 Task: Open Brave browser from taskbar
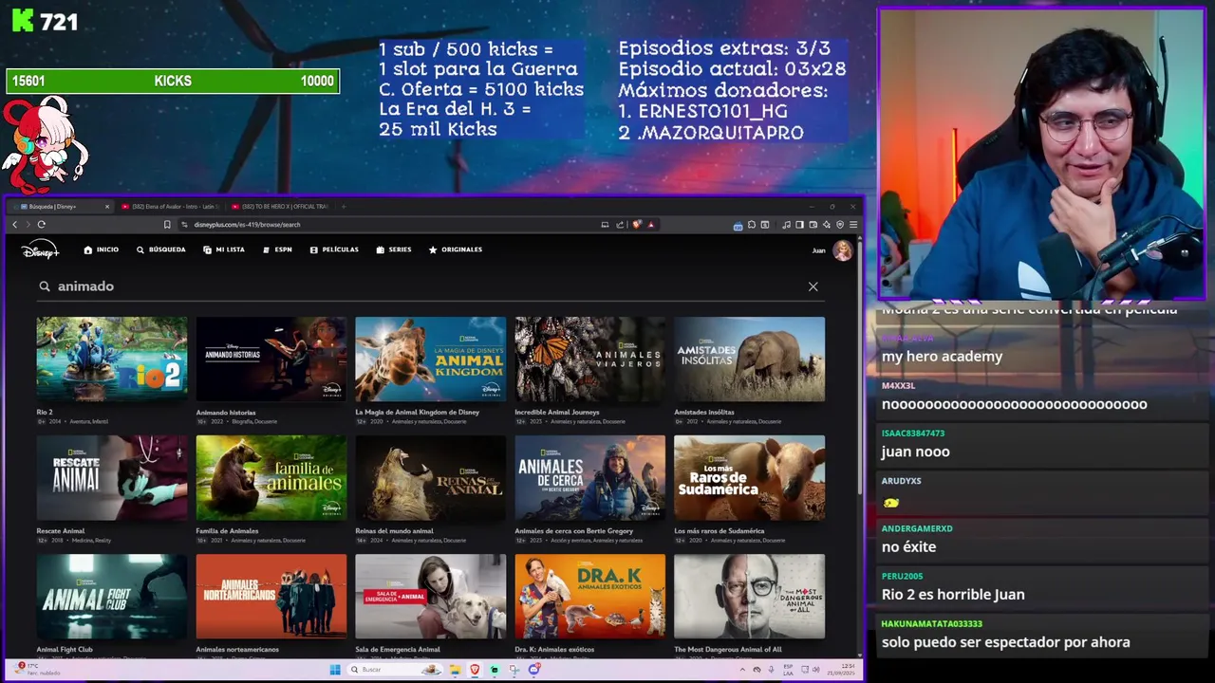point(475,670)
